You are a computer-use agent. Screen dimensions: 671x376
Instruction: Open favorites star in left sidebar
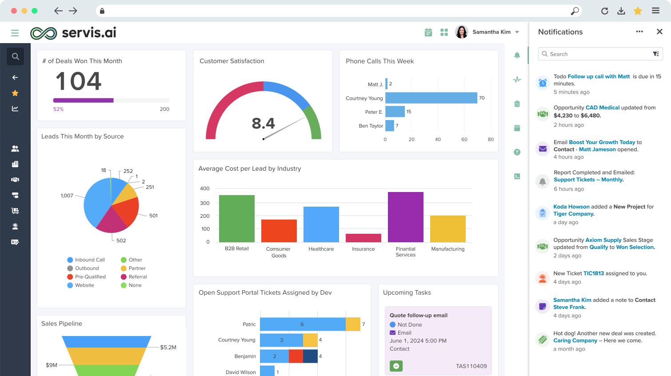[x=15, y=93]
